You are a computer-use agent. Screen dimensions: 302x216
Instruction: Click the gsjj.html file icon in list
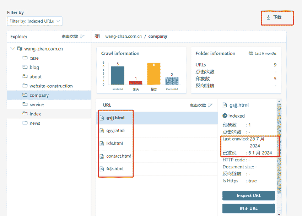click(102, 118)
